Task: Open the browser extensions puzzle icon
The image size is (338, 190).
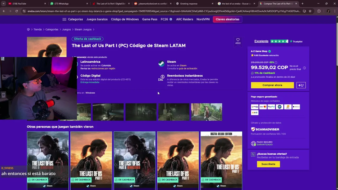Action: point(319,11)
